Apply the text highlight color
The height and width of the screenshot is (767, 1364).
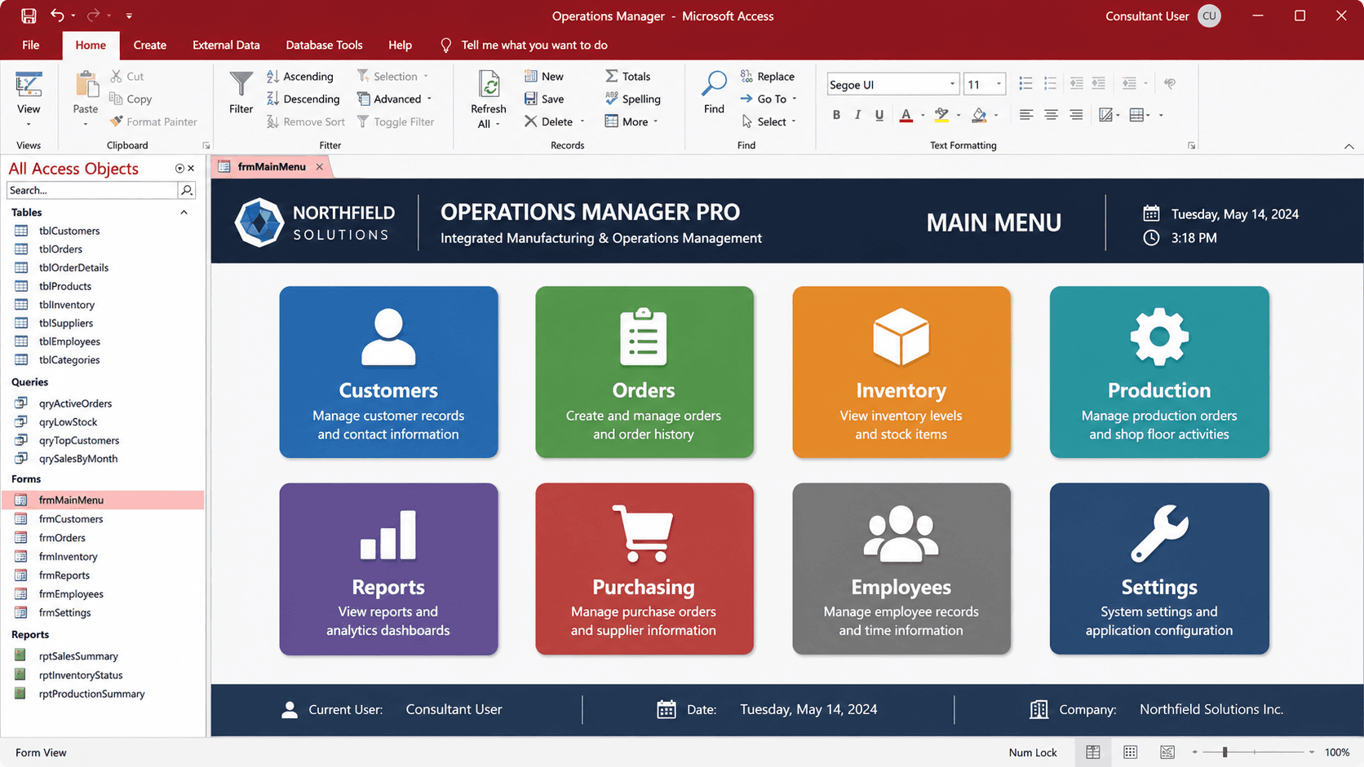click(x=941, y=115)
